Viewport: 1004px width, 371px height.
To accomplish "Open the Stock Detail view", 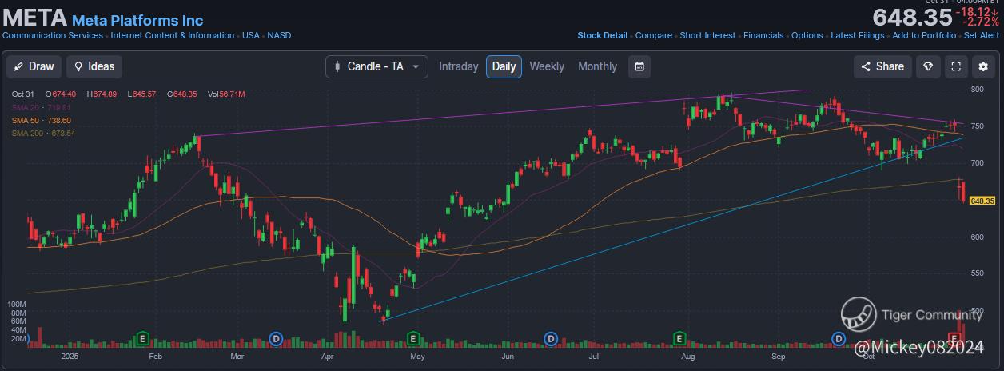I will (603, 35).
